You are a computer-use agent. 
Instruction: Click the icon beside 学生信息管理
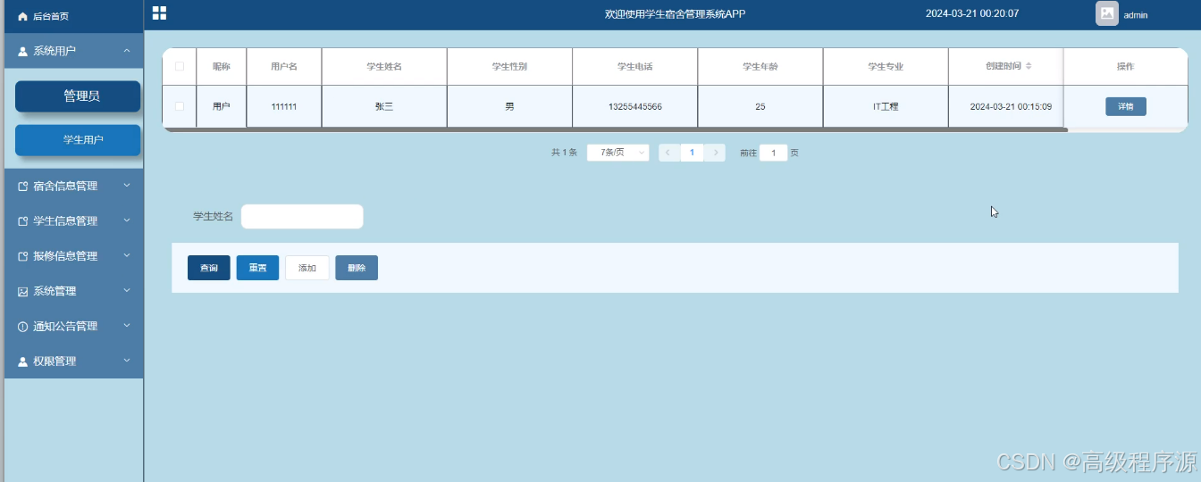23,221
